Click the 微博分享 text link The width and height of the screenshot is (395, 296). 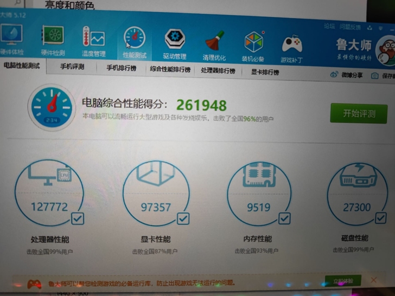352,75
